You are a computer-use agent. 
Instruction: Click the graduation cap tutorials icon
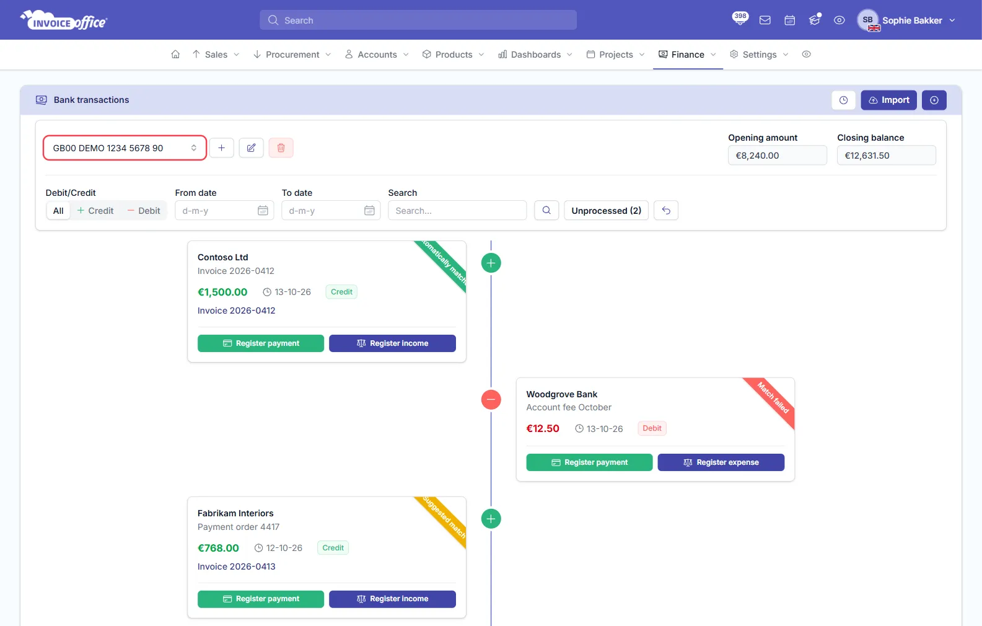click(x=815, y=20)
